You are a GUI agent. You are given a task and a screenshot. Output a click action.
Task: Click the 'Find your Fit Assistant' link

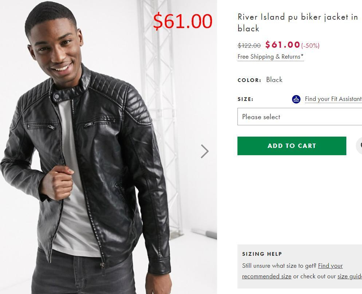[x=333, y=99]
